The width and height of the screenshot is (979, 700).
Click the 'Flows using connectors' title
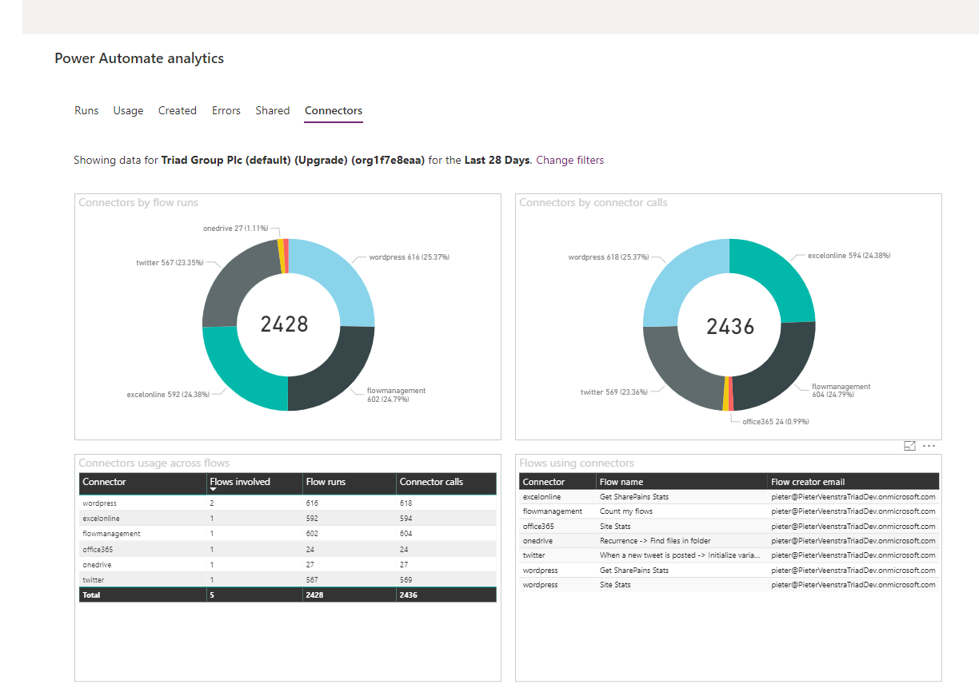577,463
